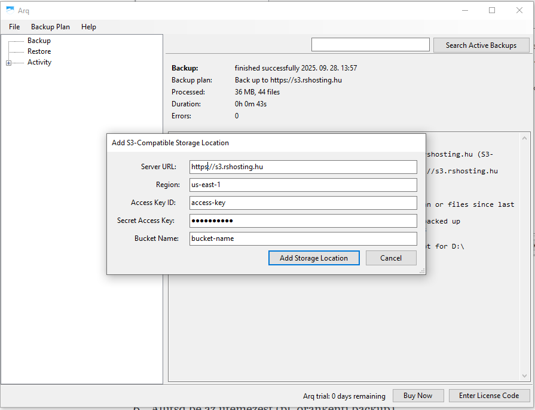
Task: Click the search box for active backups
Action: 370,45
